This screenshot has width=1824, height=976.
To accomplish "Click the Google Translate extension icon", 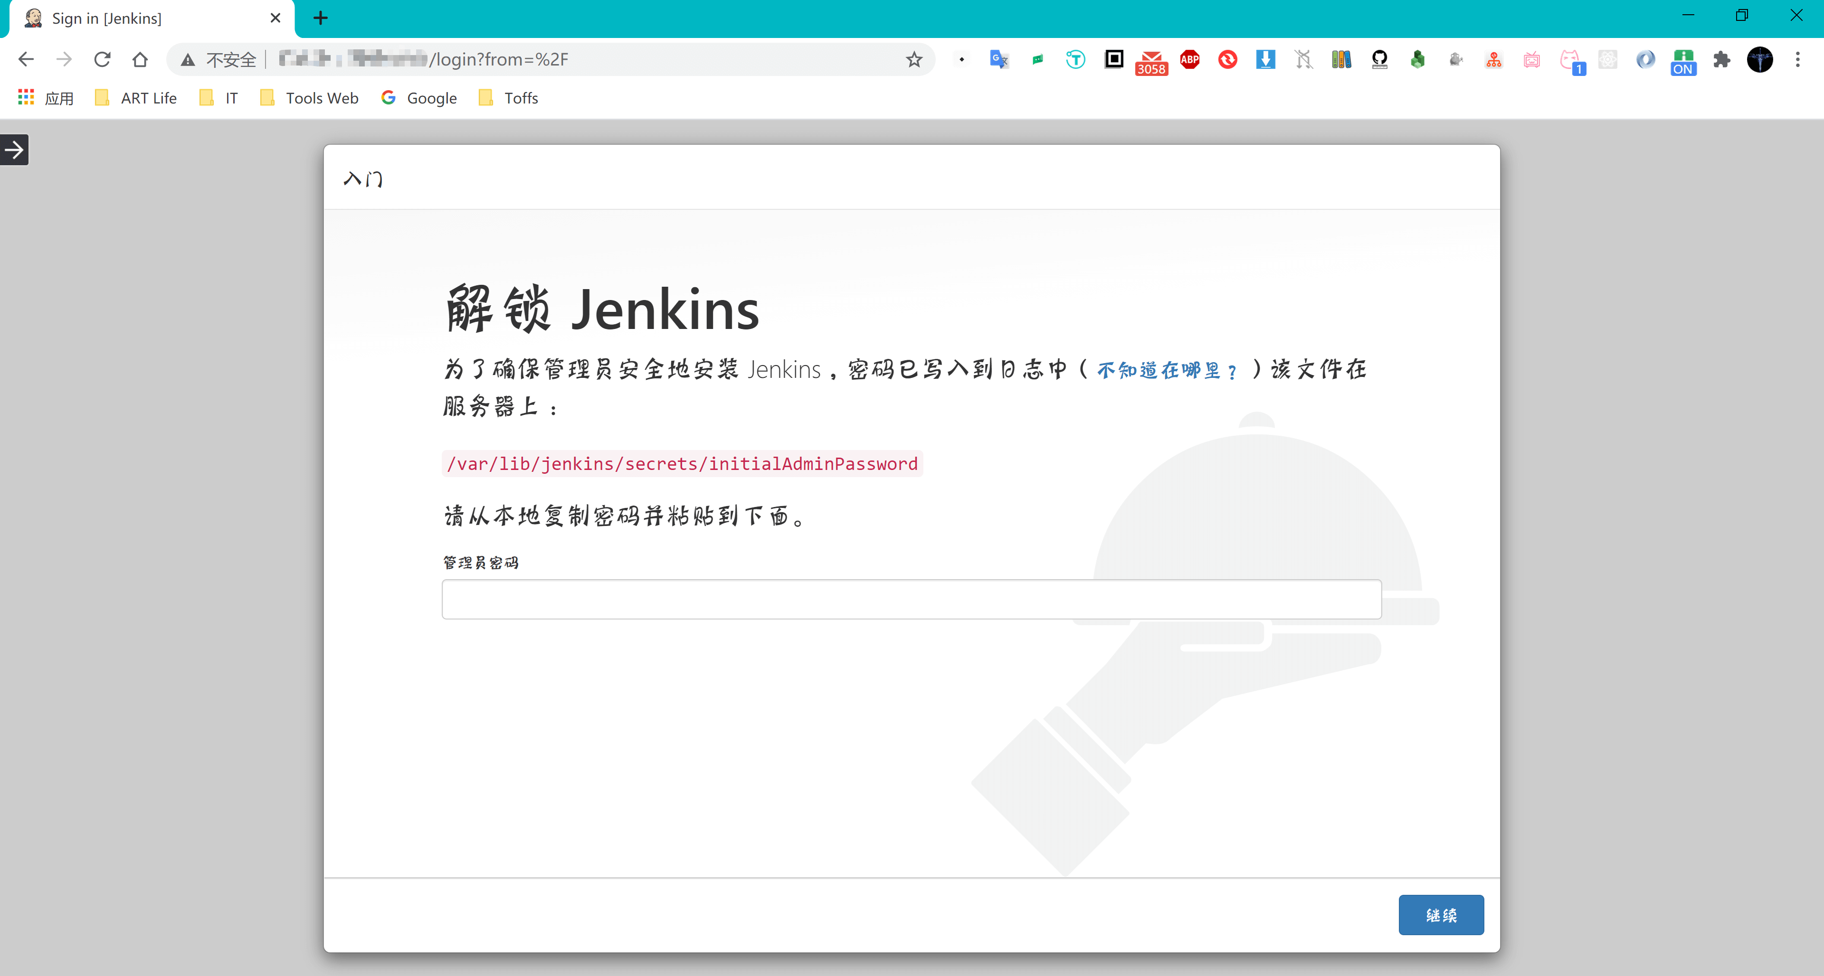I will [x=998, y=59].
